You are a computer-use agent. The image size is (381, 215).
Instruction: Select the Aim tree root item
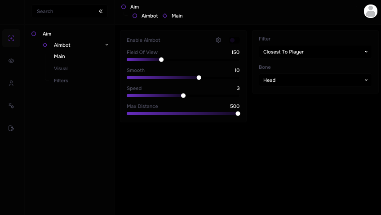pos(47,34)
